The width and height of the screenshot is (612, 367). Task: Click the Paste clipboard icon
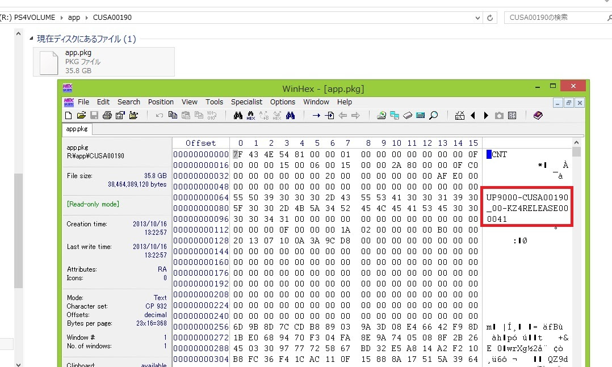(x=186, y=116)
